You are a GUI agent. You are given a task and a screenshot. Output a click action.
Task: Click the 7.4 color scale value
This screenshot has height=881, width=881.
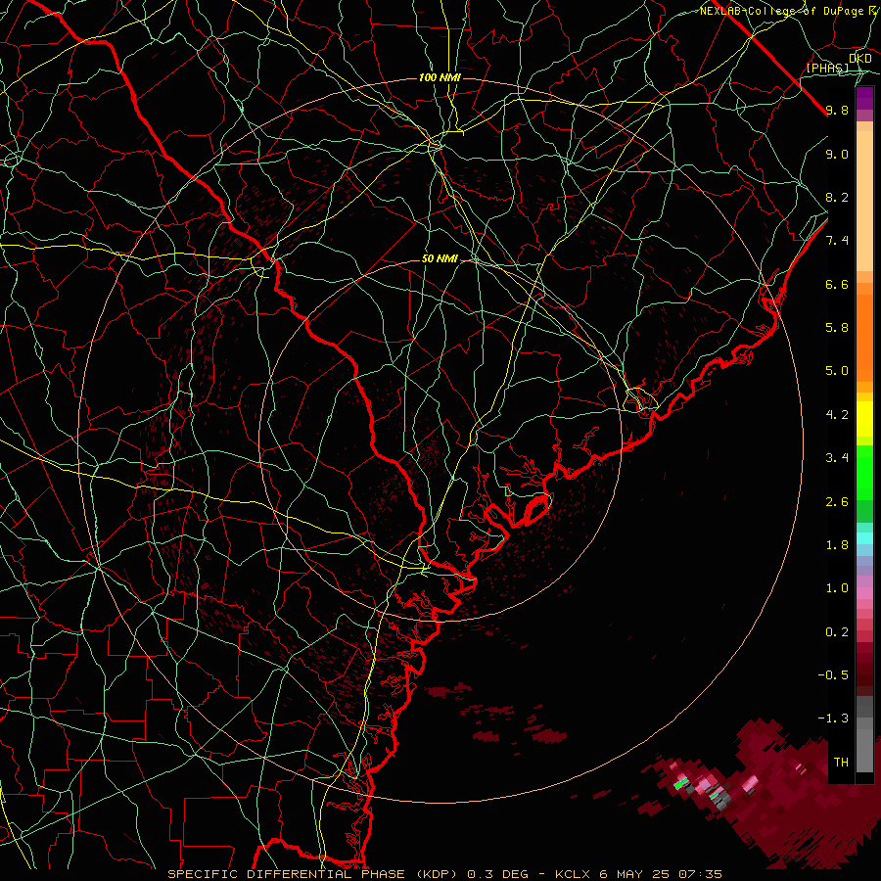click(837, 241)
